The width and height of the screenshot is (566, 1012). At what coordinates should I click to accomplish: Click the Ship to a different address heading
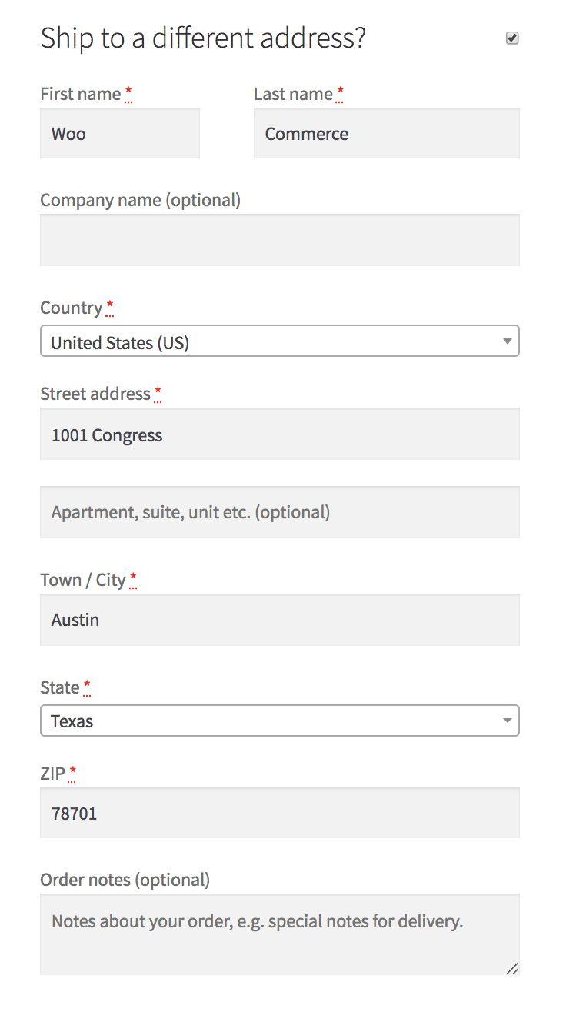tap(203, 37)
